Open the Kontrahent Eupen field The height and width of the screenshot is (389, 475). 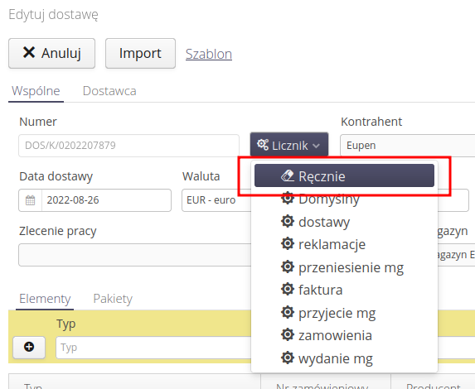pos(408,146)
